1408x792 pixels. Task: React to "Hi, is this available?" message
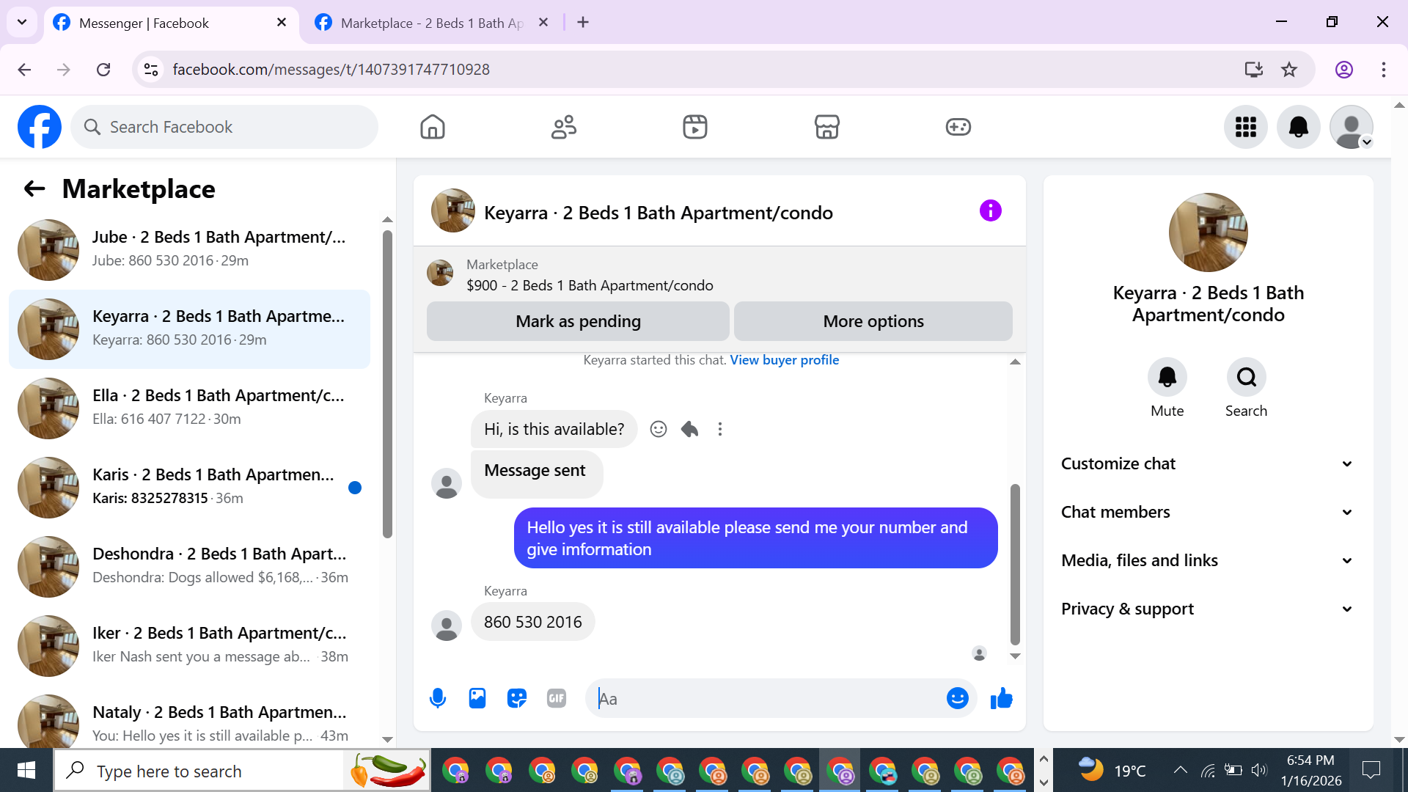pos(659,429)
